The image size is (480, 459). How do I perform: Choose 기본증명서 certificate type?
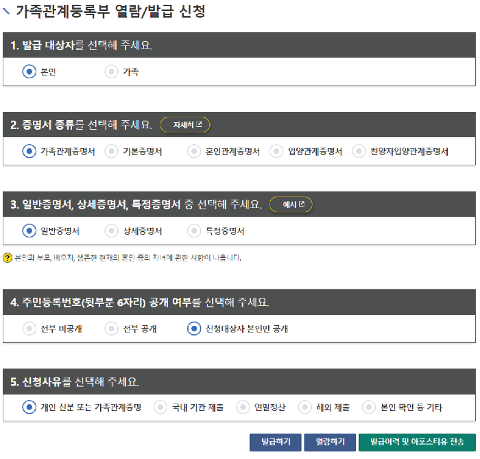click(111, 151)
